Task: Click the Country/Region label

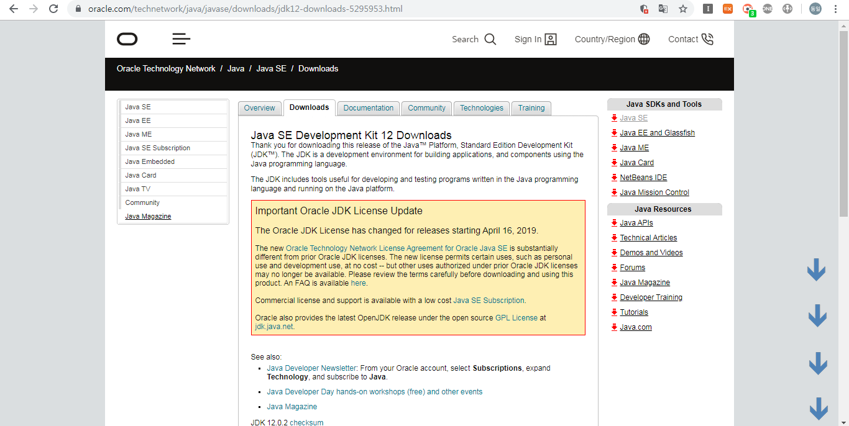Action: click(x=605, y=39)
